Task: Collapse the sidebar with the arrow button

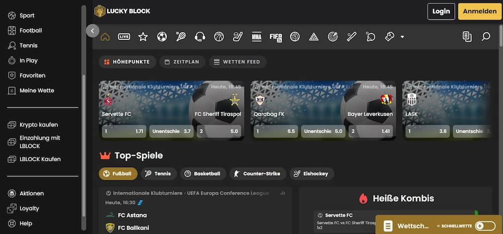Action: [x=93, y=31]
